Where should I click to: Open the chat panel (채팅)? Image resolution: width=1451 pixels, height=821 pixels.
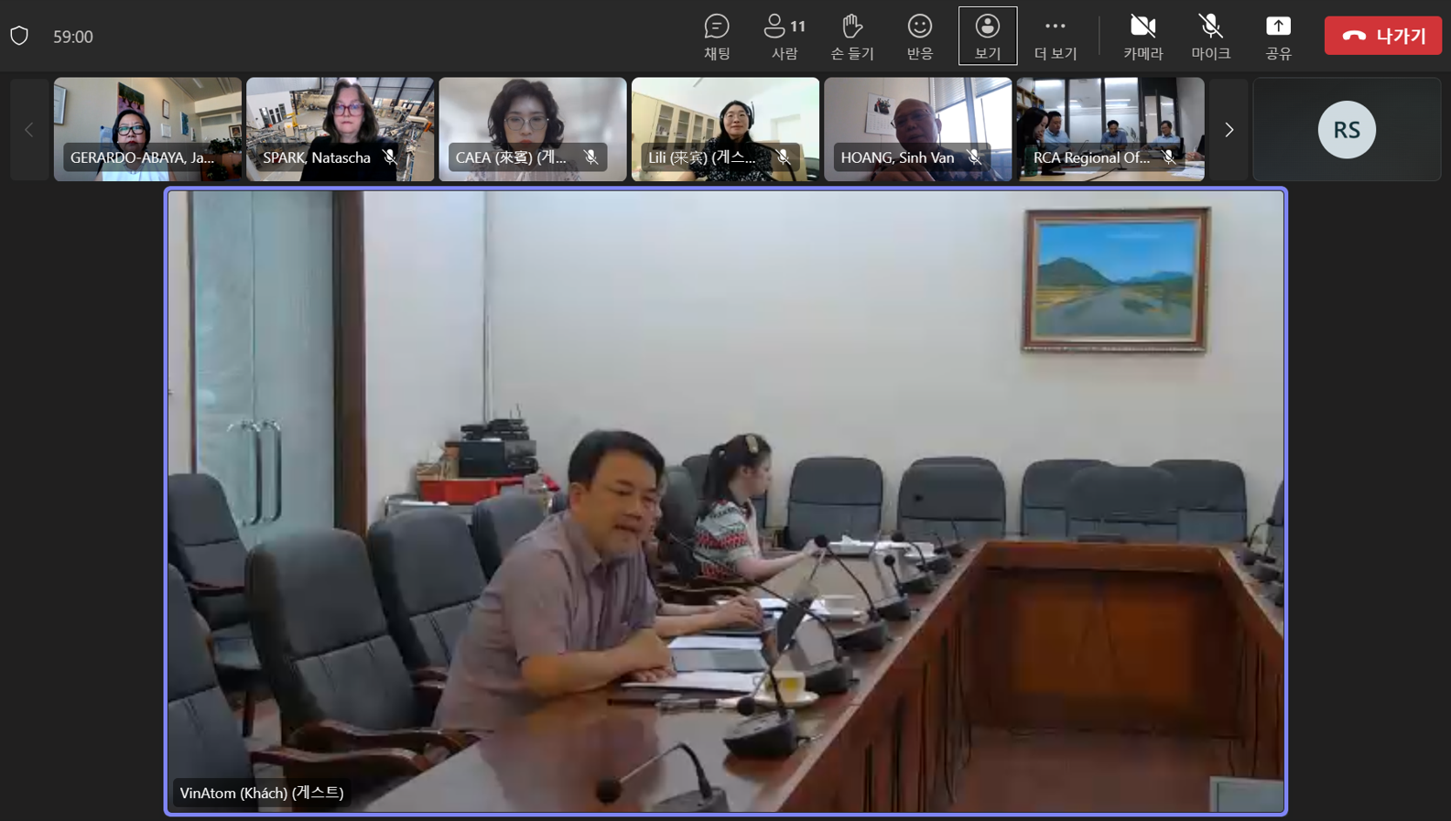717,37
